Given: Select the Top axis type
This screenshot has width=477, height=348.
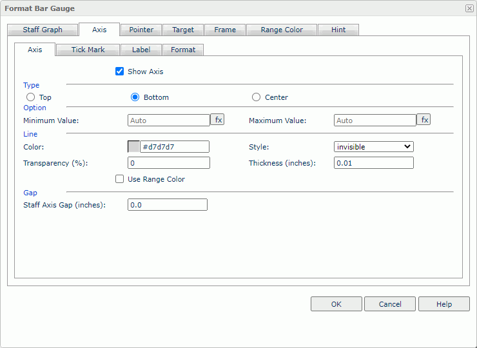Looking at the screenshot, I should 30,97.
